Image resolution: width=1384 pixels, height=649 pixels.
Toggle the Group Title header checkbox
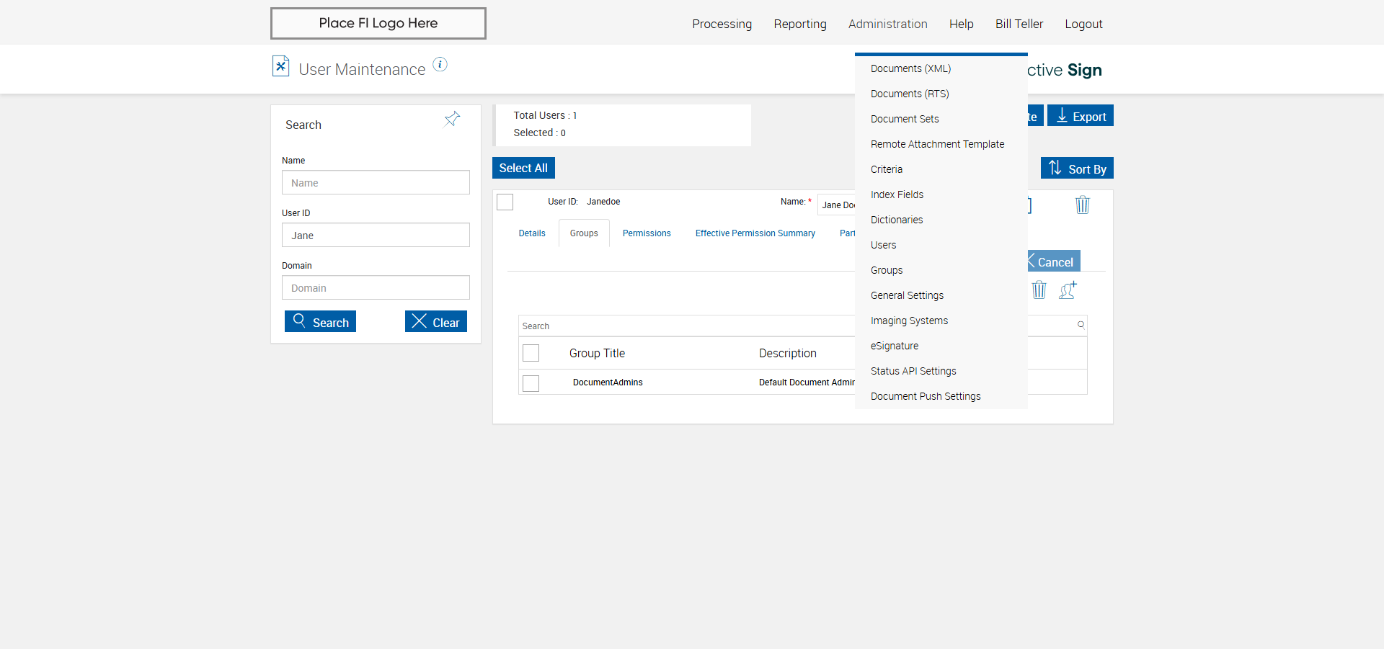531,353
